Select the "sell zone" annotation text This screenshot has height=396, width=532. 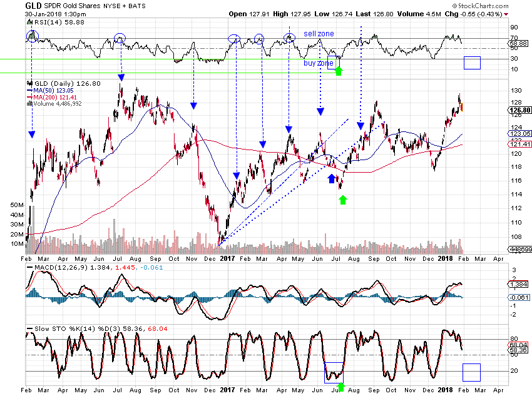[319, 33]
